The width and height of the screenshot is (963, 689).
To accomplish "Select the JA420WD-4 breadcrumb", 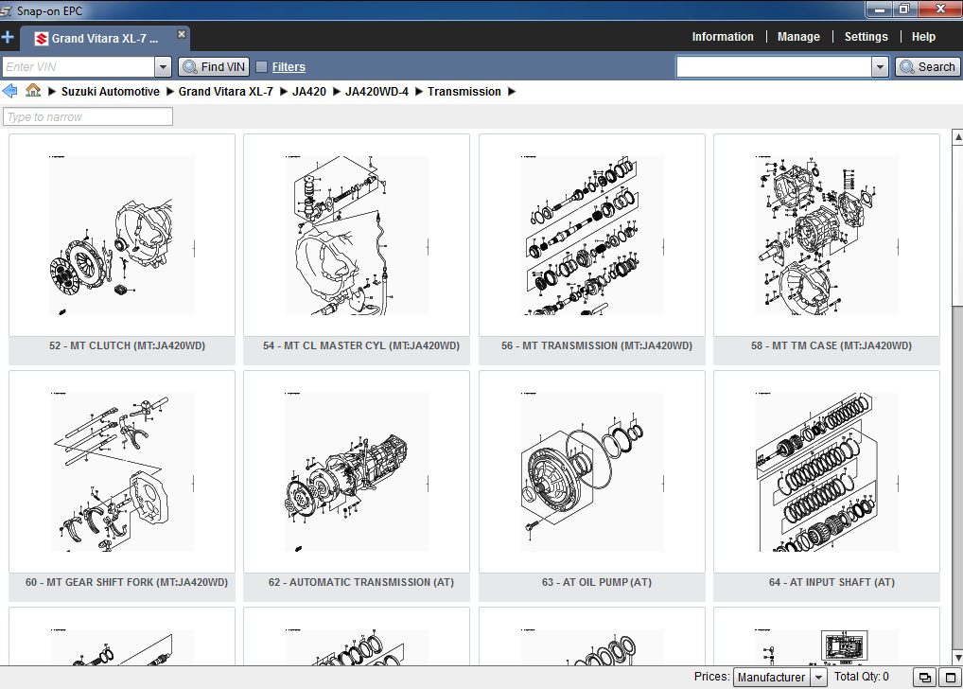I will coord(376,92).
